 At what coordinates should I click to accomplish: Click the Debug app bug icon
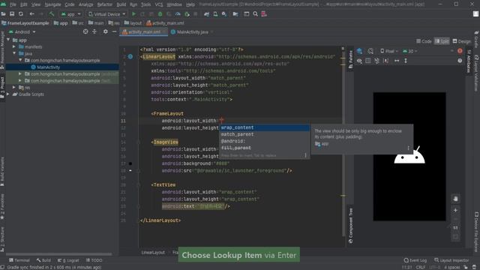pos(160,14)
